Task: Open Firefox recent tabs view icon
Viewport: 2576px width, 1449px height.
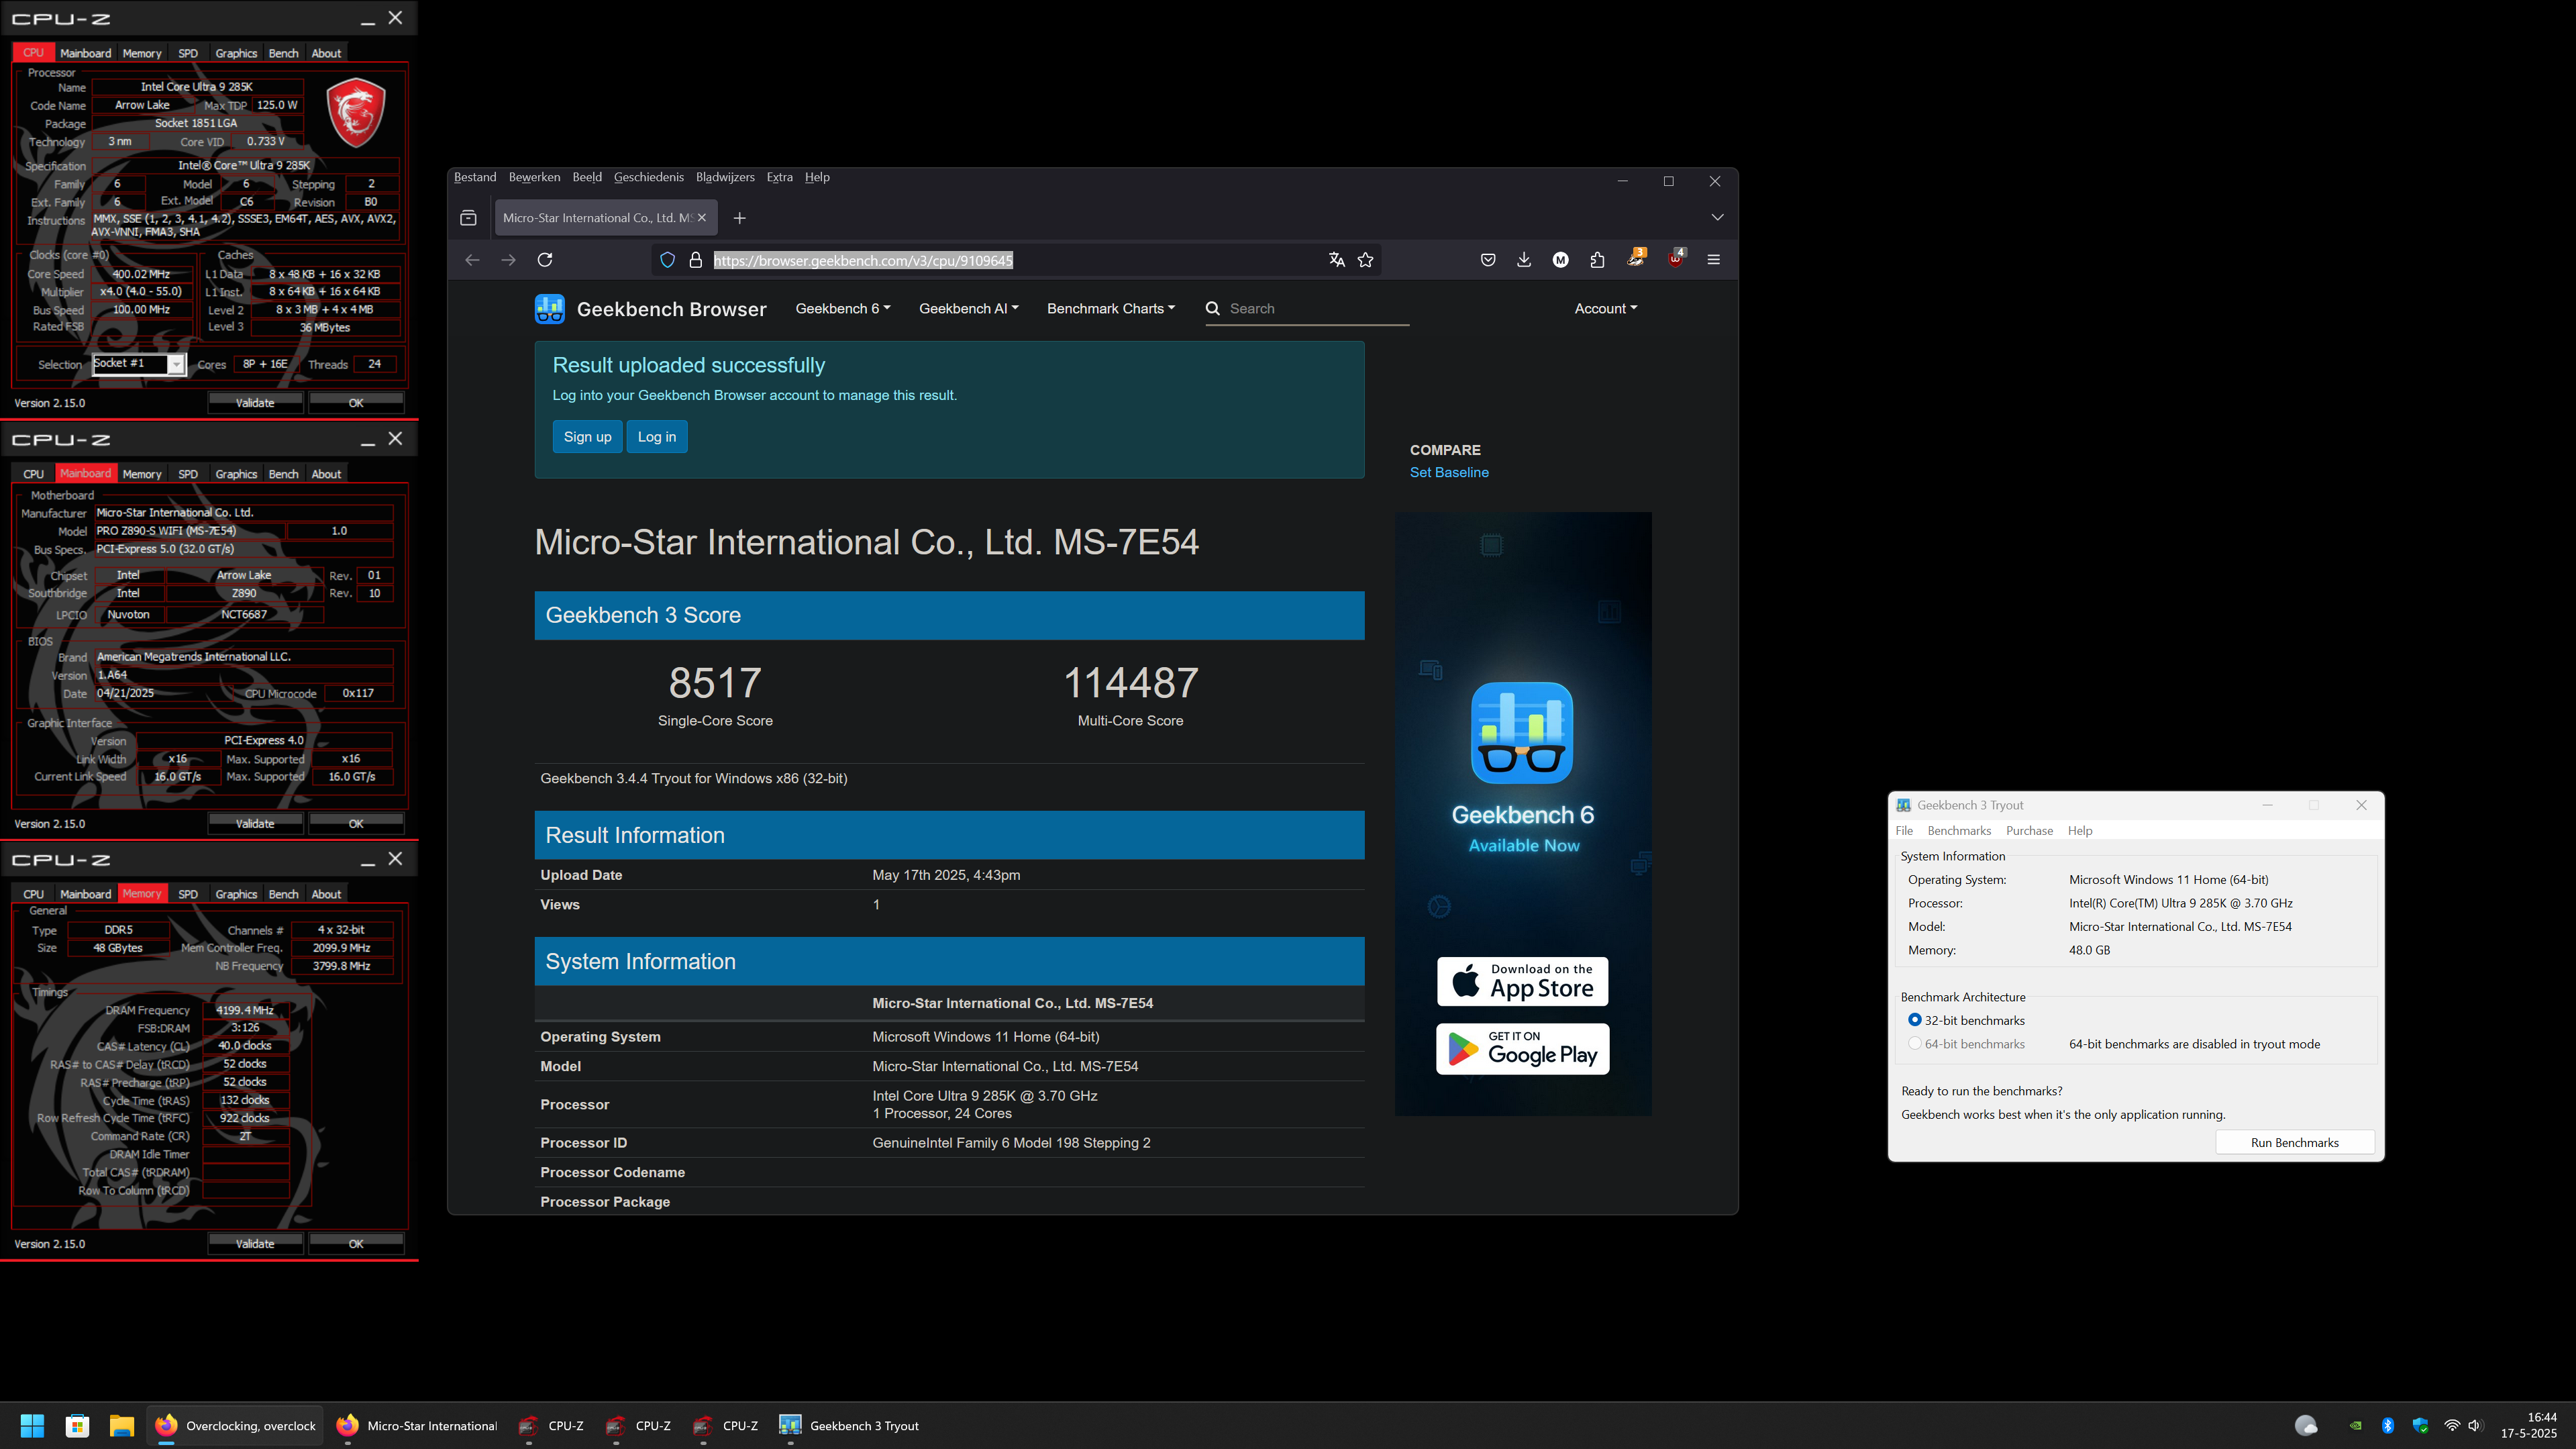Action: point(468,218)
